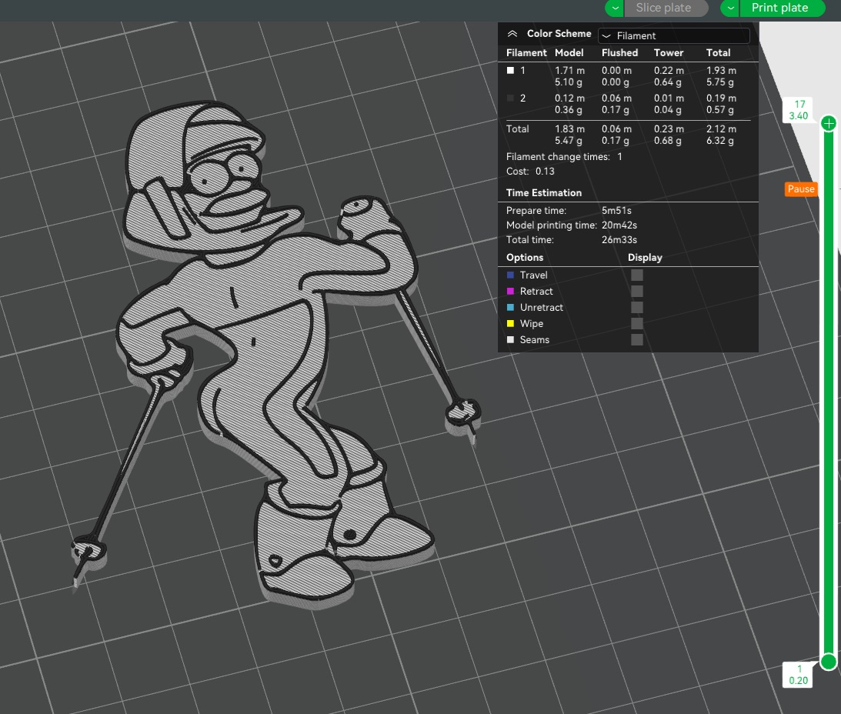Click the magenta Retract color swatch
Screen dimensions: 841x714
click(511, 292)
